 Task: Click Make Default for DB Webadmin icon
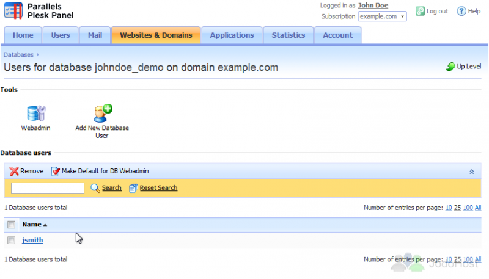pyautogui.click(x=56, y=172)
